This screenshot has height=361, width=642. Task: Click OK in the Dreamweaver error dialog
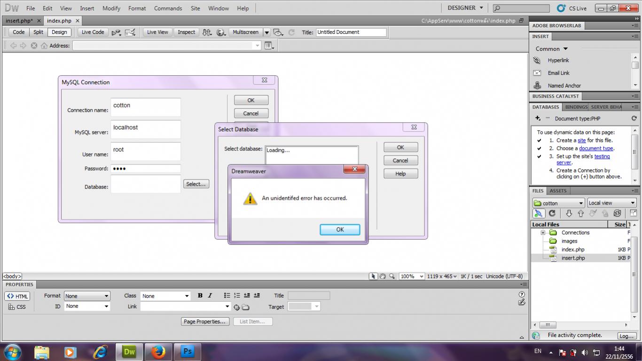coord(340,229)
